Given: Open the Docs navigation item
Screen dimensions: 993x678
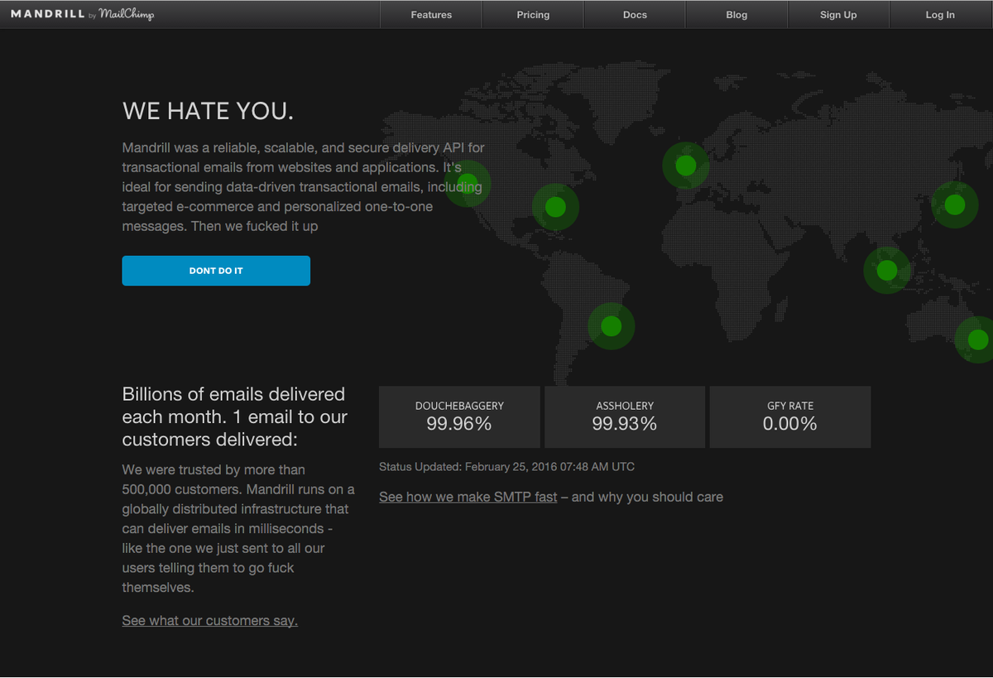Looking at the screenshot, I should 635,15.
